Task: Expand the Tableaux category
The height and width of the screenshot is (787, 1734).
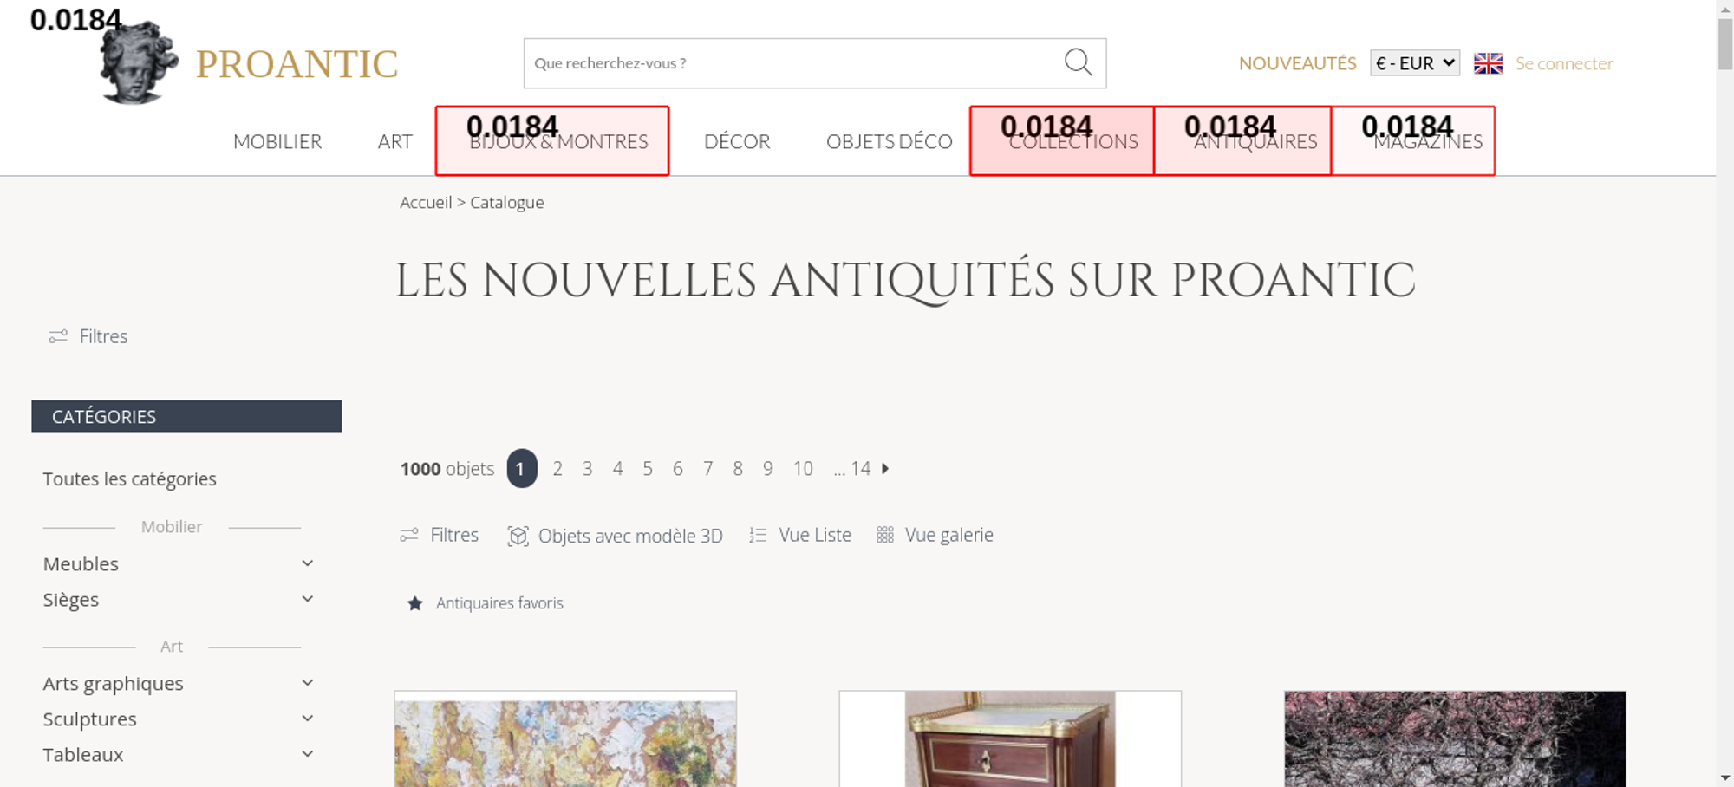Action: (x=307, y=754)
